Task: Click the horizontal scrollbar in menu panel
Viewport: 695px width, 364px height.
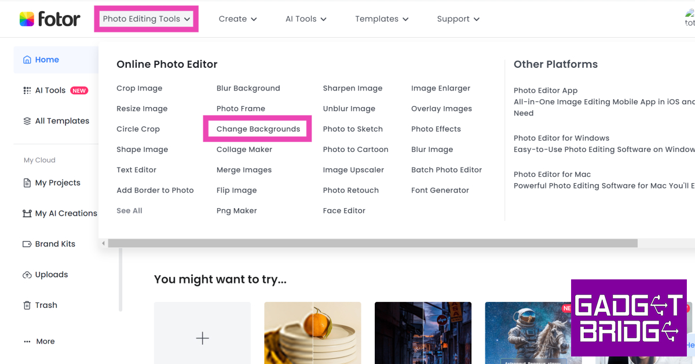Action: (x=372, y=243)
